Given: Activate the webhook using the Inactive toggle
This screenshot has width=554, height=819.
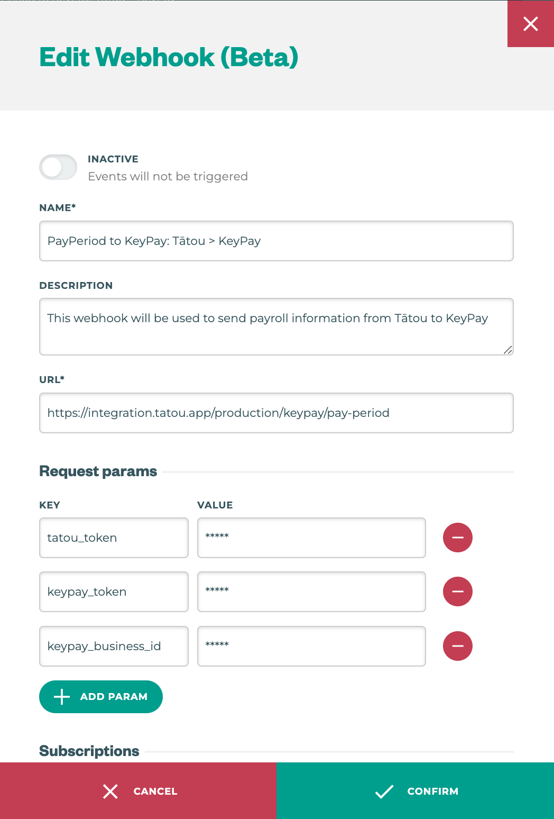Looking at the screenshot, I should 58,167.
